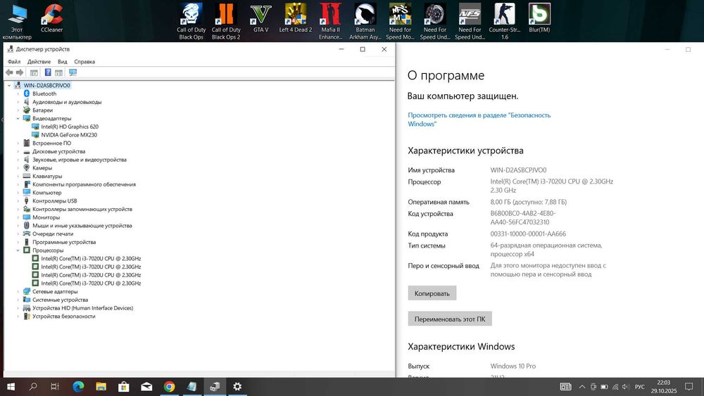Collapse the WIN-D2ASBCPJVO0 root tree node
Viewport: 704px width, 396px height.
(9, 85)
